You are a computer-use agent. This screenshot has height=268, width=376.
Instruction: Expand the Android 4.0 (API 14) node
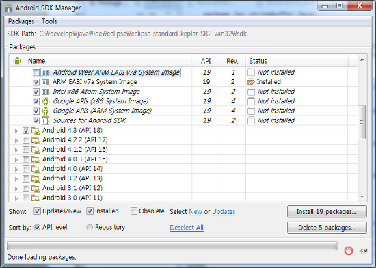16,170
